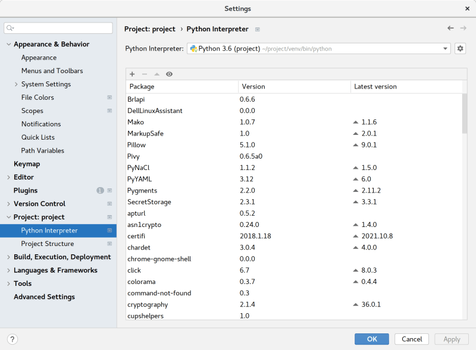The height and width of the screenshot is (350, 476).
Task: Navigate back with the left arrow icon
Action: (450, 28)
